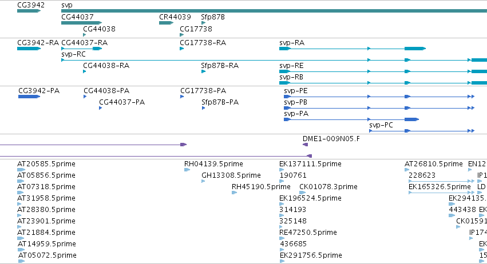487x264 pixels.
Task: Select the AT23901.5prime EST
Action: [19, 227]
